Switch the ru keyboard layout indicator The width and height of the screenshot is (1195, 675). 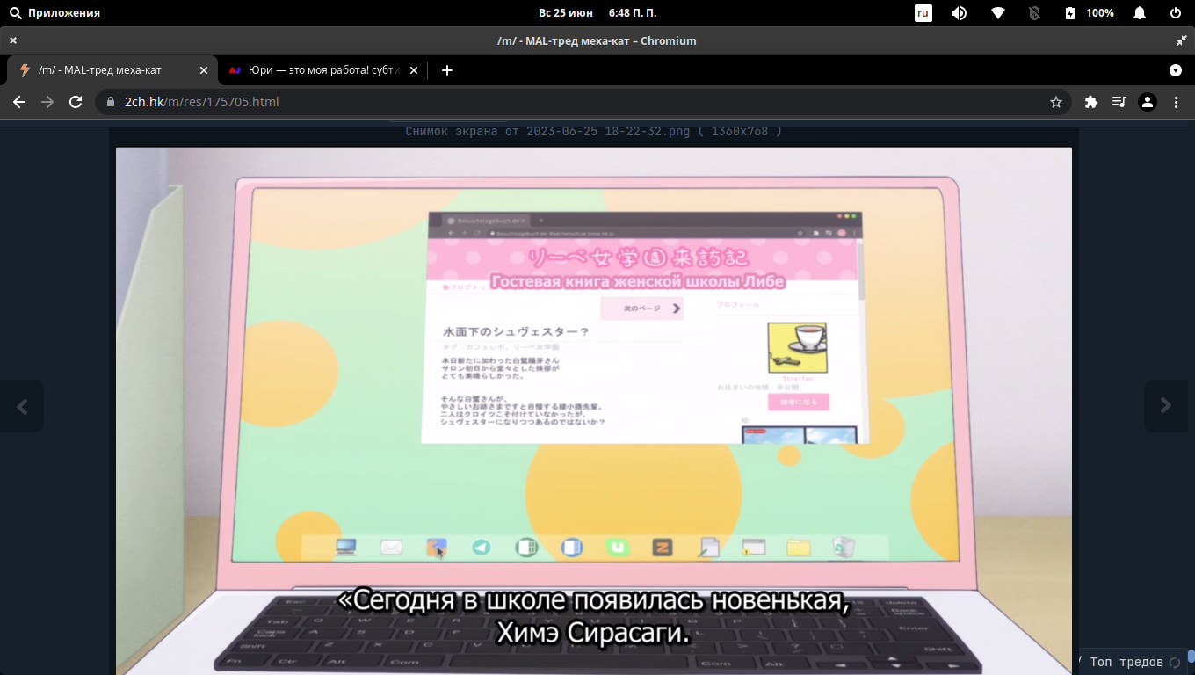click(923, 13)
